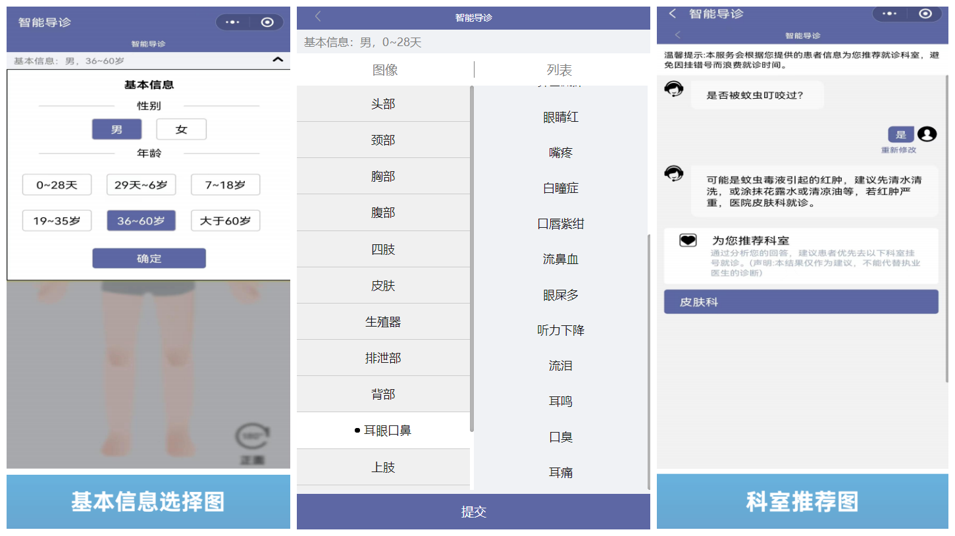Select the highlighted 耳眼口鼻 category
Screen dimensions: 955x536
[x=383, y=431]
